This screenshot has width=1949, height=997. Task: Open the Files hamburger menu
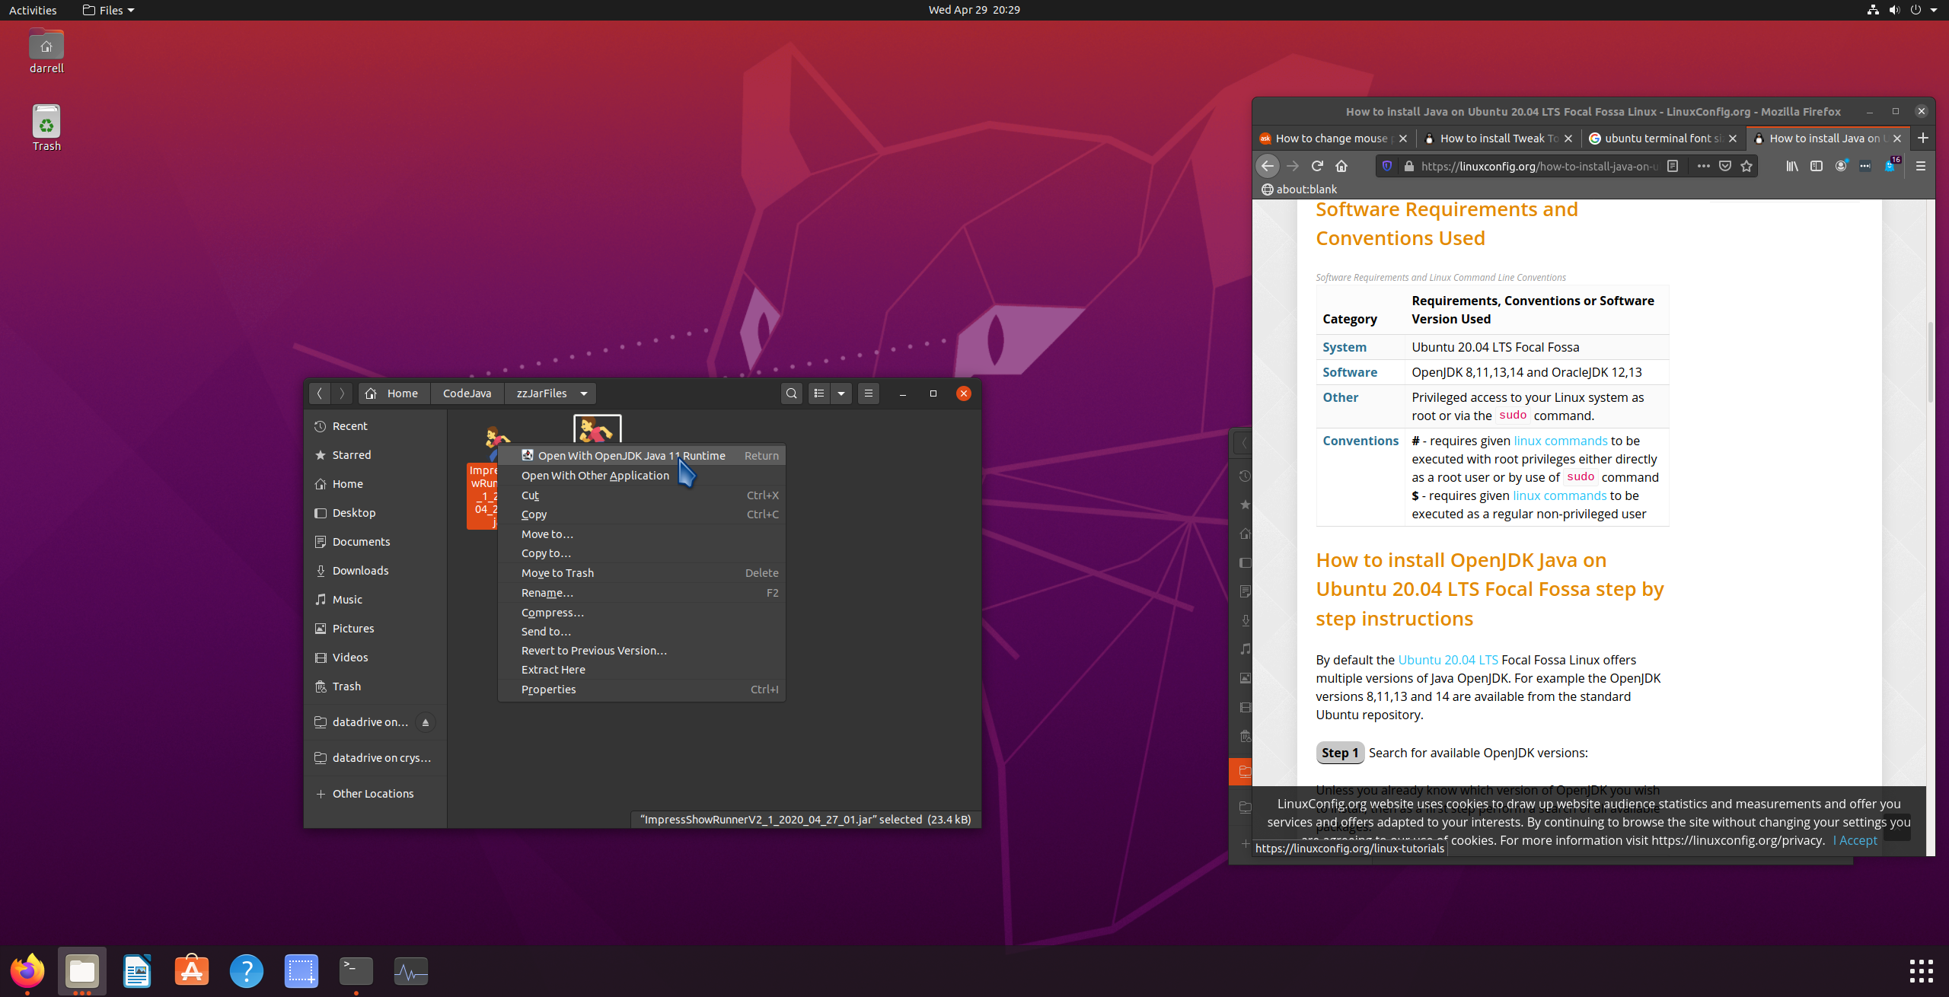[x=868, y=393]
